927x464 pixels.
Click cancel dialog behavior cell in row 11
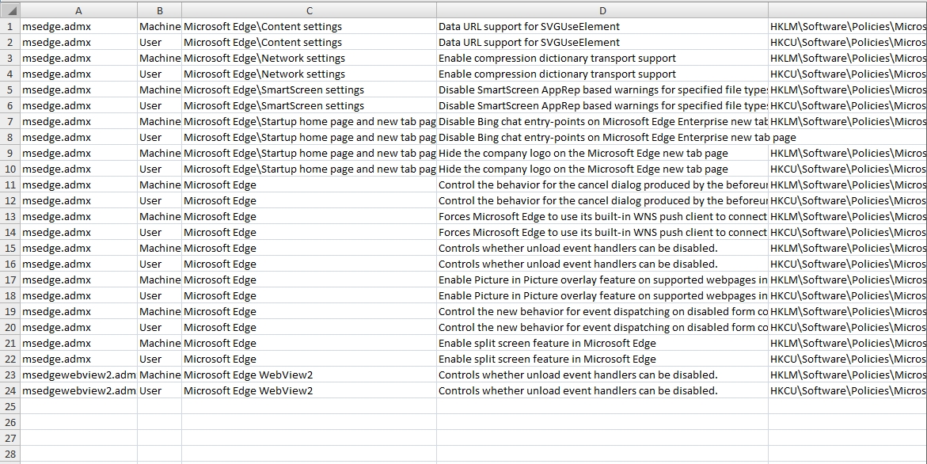pyautogui.click(x=602, y=184)
